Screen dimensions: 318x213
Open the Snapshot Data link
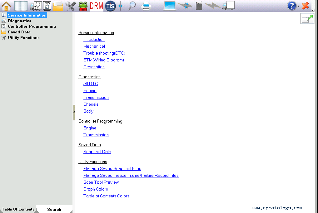point(97,152)
